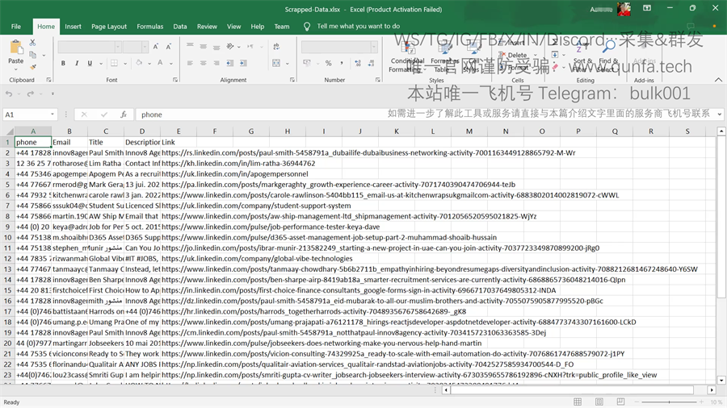Click Accounting Number Format icon
This screenshot has height=408, width=727.
click(x=306, y=63)
